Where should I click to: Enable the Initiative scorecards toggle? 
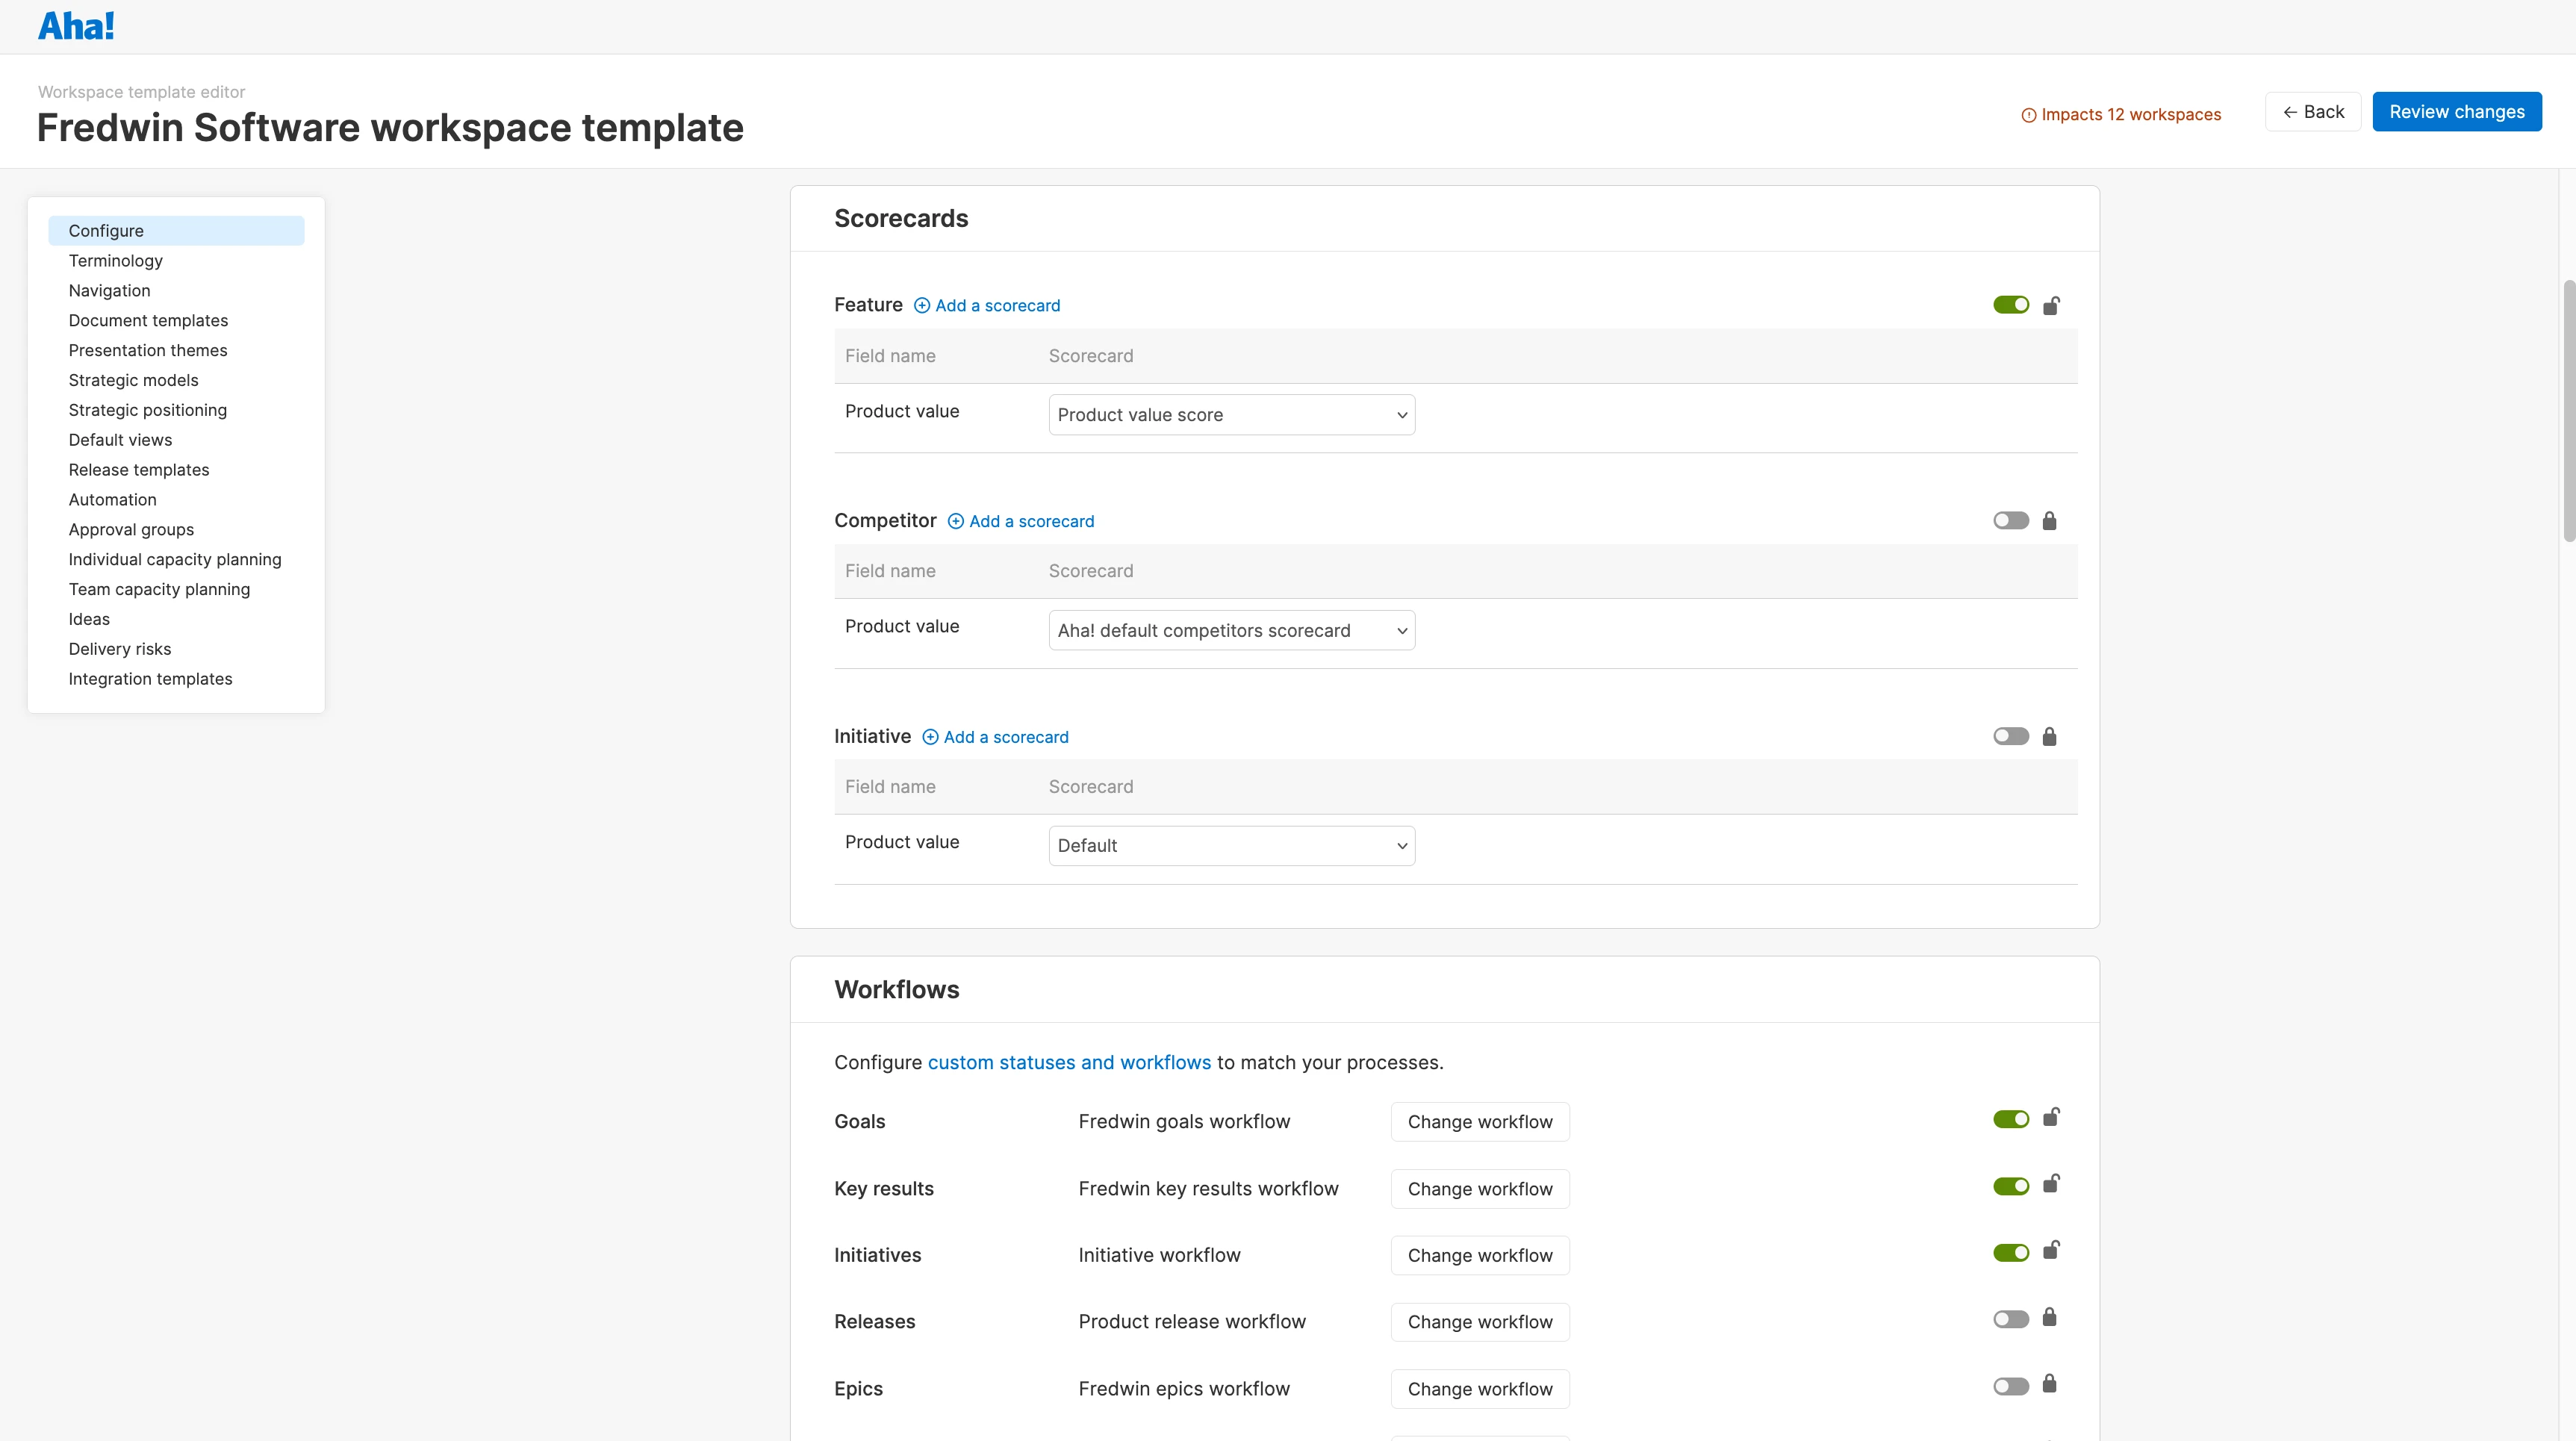[x=2010, y=737]
